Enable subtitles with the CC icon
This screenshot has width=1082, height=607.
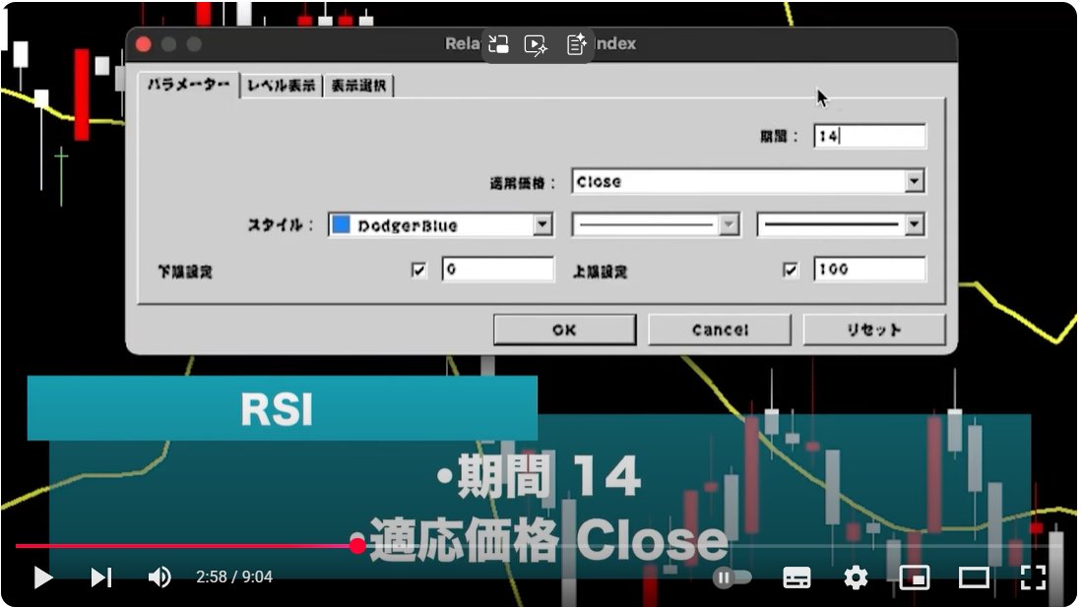[x=797, y=578]
